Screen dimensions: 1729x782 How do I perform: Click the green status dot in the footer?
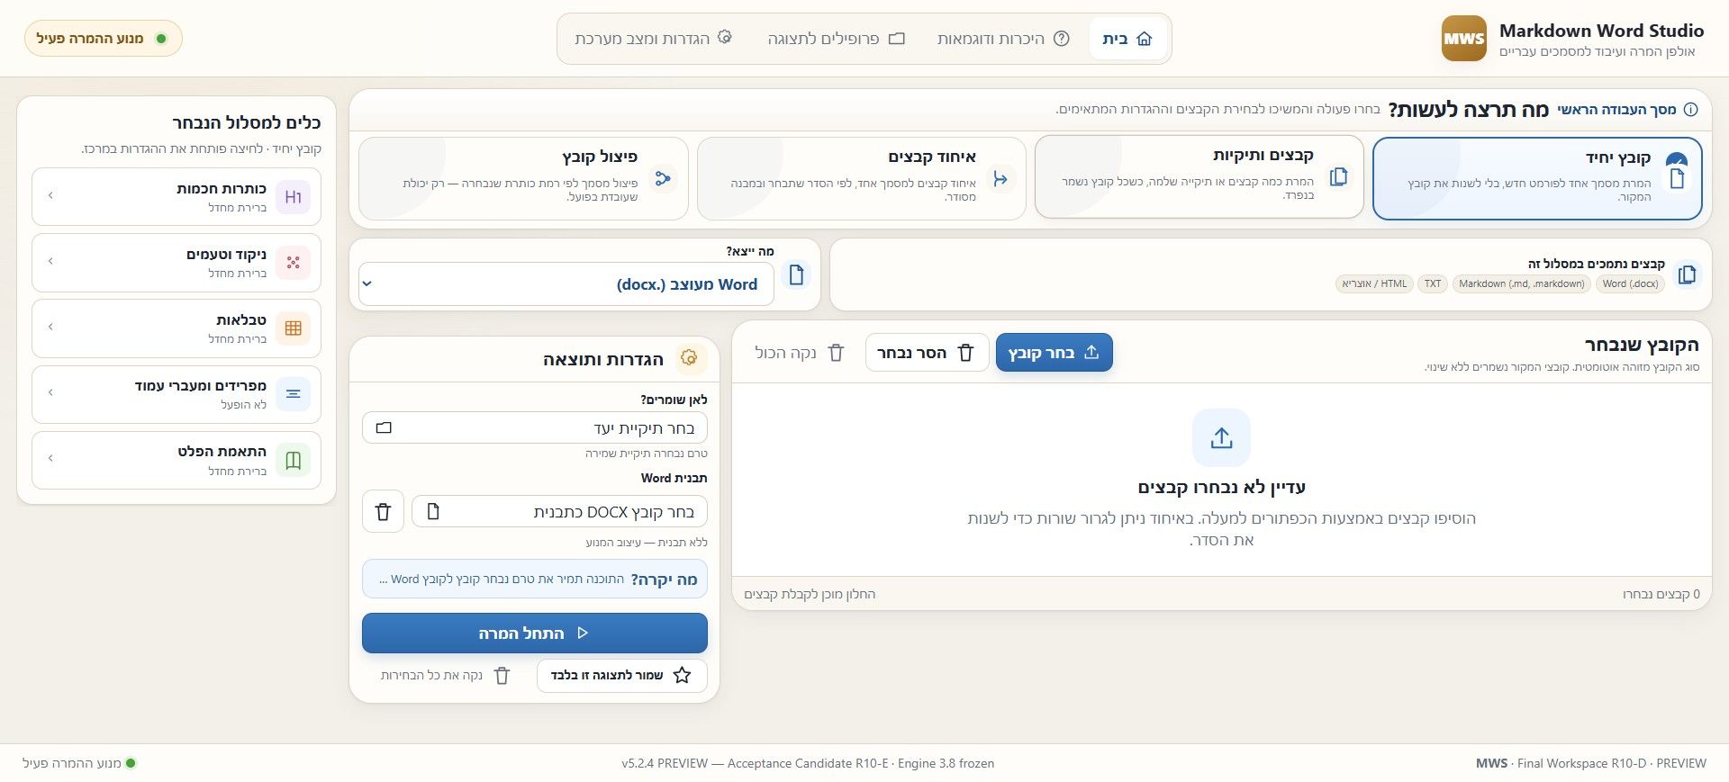(x=131, y=763)
